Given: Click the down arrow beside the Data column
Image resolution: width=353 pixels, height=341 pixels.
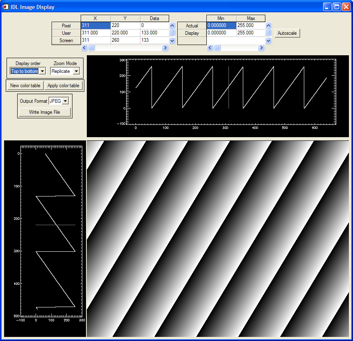Looking at the screenshot, I should click(172, 41).
